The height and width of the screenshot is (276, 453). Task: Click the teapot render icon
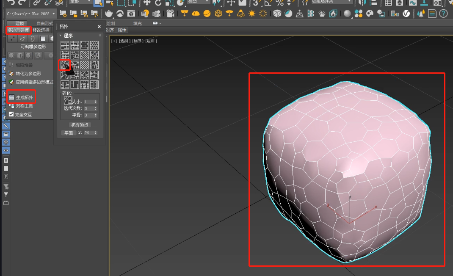point(109,14)
